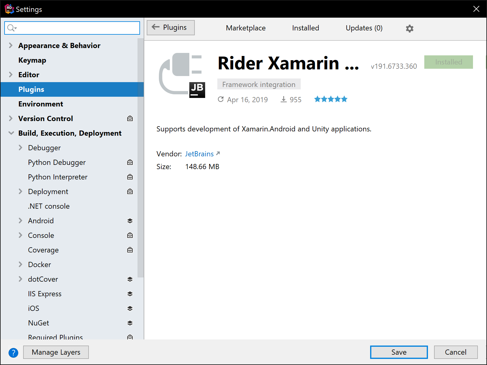Click the search magnifier icon
The width and height of the screenshot is (487, 365).
pyautogui.click(x=12, y=28)
